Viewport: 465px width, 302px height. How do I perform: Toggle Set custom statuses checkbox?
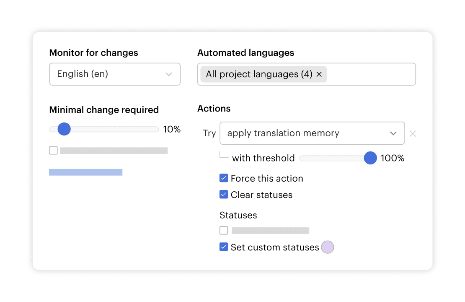(x=224, y=247)
